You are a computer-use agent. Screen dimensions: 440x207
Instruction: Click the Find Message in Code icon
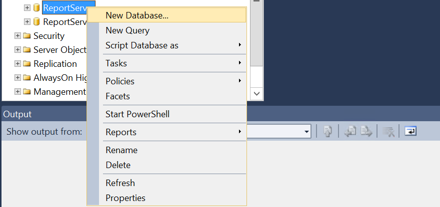tap(327, 131)
